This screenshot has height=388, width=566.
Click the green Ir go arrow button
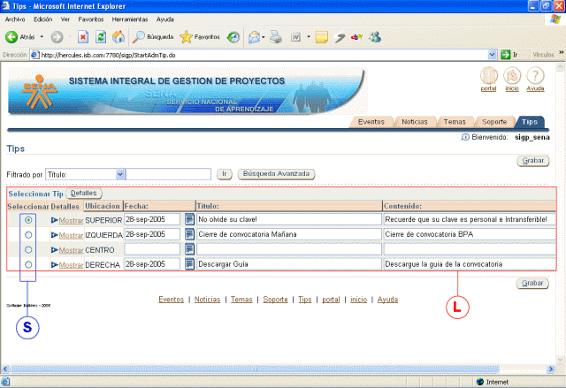pyautogui.click(x=505, y=55)
